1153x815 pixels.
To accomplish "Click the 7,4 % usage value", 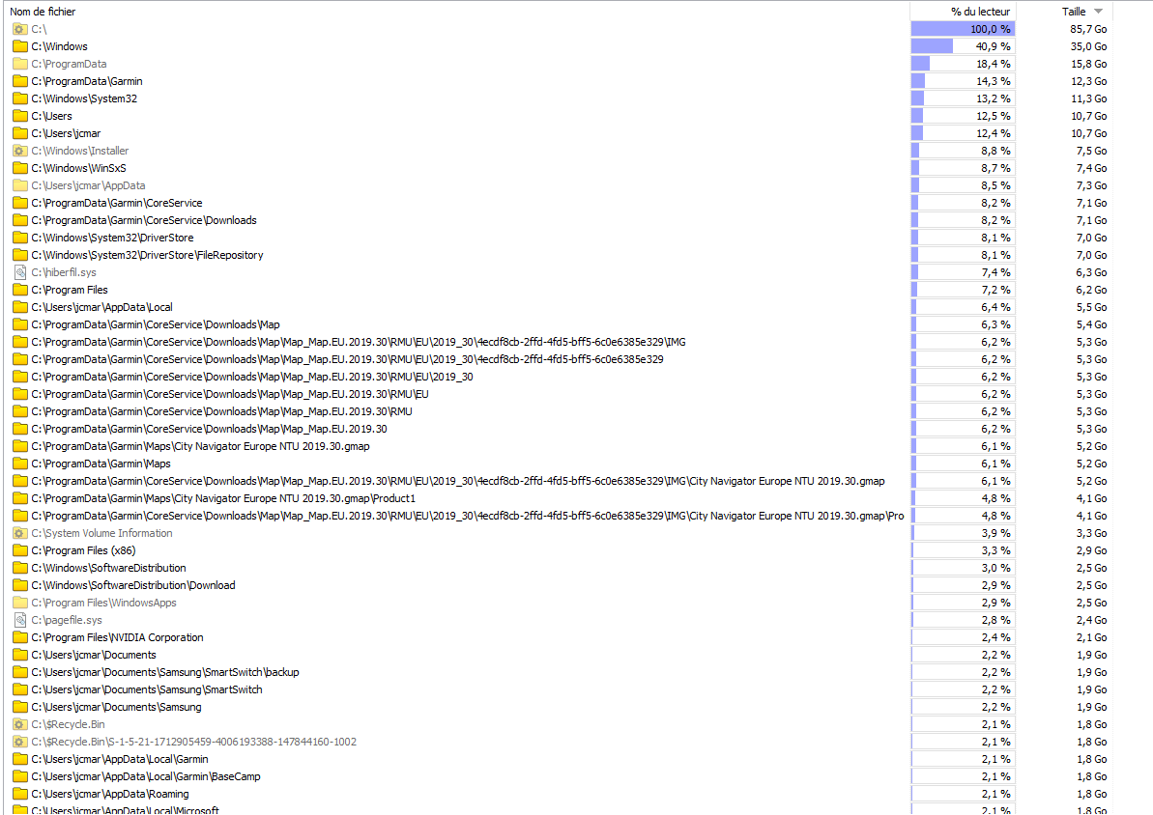I will pos(995,272).
